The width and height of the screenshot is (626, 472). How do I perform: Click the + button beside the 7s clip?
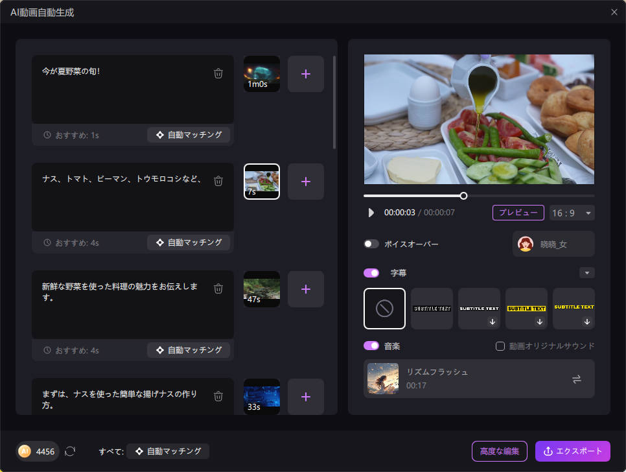point(305,182)
